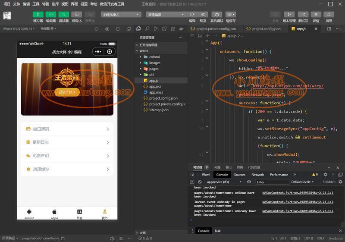Click the user avatar in toolbar
This screenshot has width=345, height=242.
[x=7, y=16]
